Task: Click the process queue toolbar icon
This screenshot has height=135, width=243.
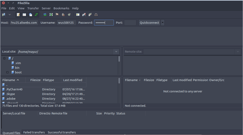Action: pyautogui.click(x=51, y=15)
